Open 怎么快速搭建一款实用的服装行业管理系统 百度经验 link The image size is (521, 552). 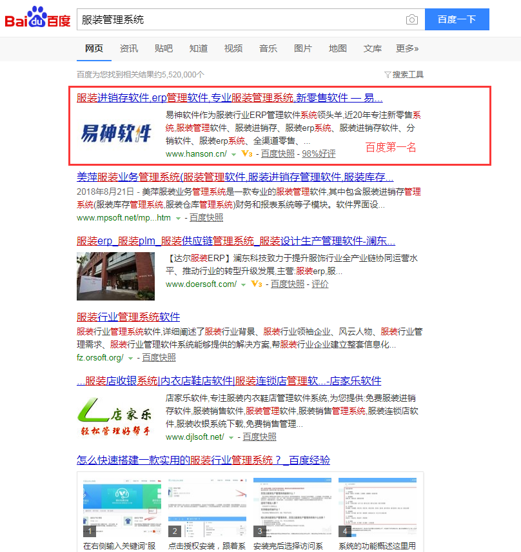click(203, 460)
